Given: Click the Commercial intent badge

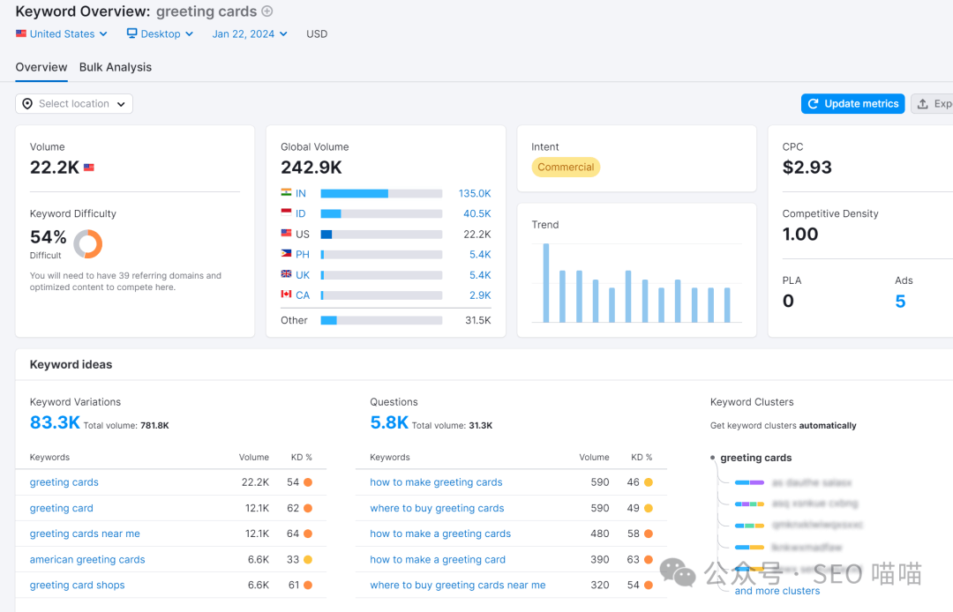Looking at the screenshot, I should point(566,167).
